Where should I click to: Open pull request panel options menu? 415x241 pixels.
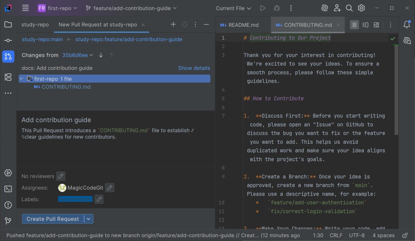point(195,25)
